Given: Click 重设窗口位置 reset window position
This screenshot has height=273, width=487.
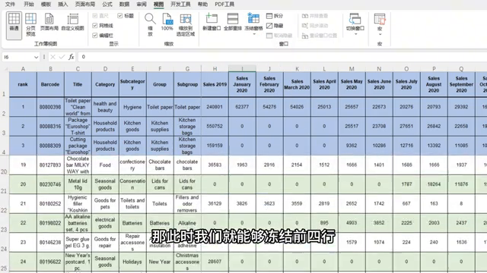Looking at the screenshot, I should 320,36.
